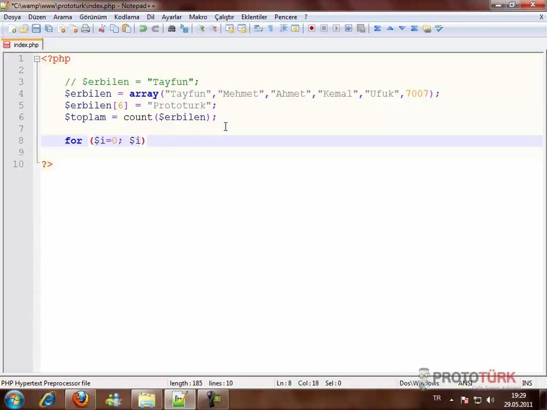The width and height of the screenshot is (547, 410).
Task: Click the save recorded macro icon
Action: tap(361, 28)
